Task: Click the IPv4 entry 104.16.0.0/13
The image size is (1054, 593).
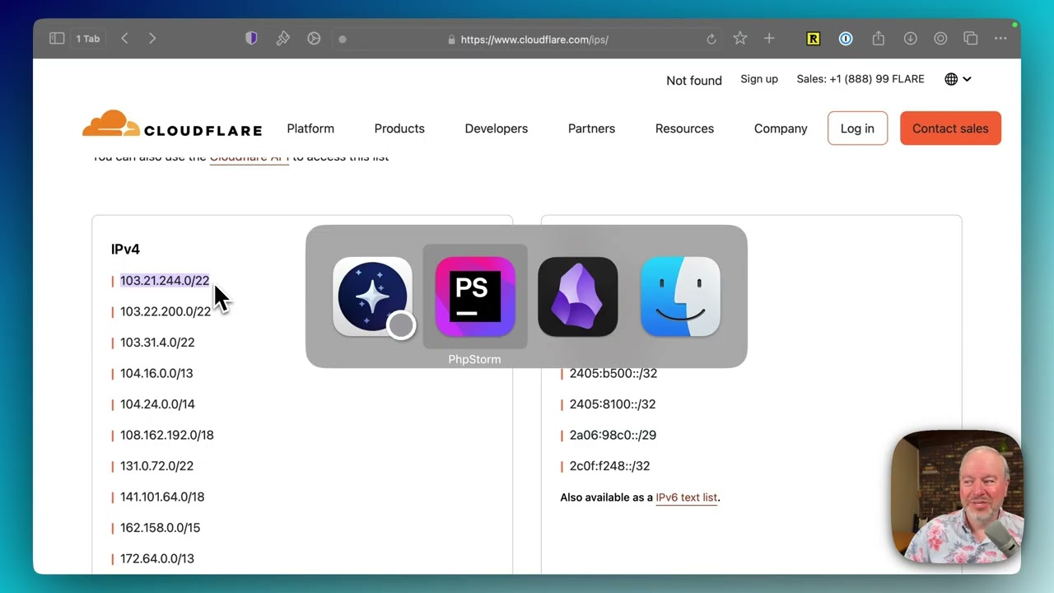Action: click(x=156, y=373)
